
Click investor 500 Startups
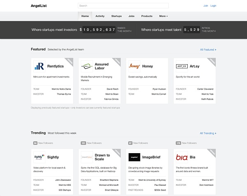click(65, 190)
